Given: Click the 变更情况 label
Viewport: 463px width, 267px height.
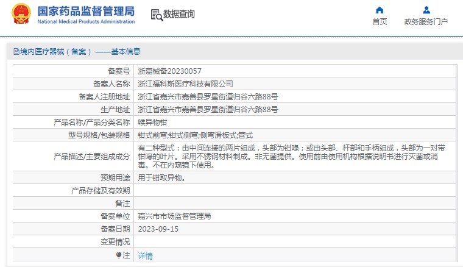Looking at the screenshot, I should [115, 242].
